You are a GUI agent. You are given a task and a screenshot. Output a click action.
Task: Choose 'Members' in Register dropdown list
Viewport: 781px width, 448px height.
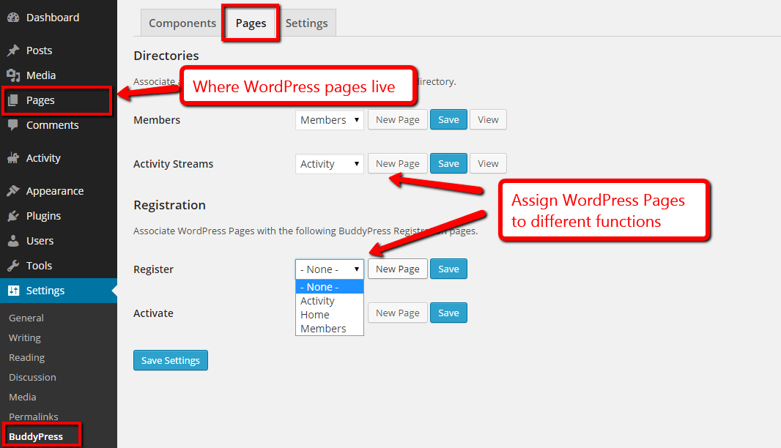point(330,329)
